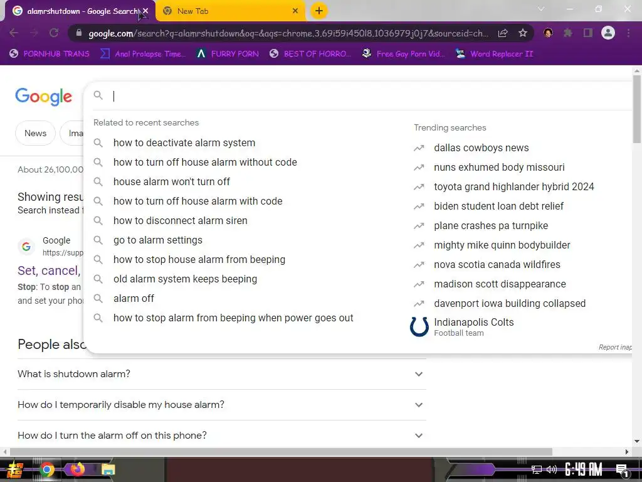This screenshot has height=482, width=642.
Task: Open trending search 'dallas cowboys news'
Action: 481,148
